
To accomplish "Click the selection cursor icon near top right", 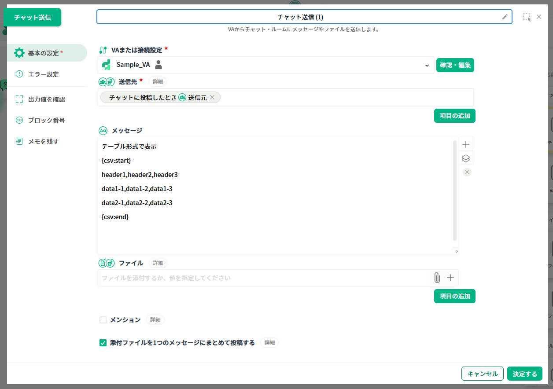I will 527,17.
